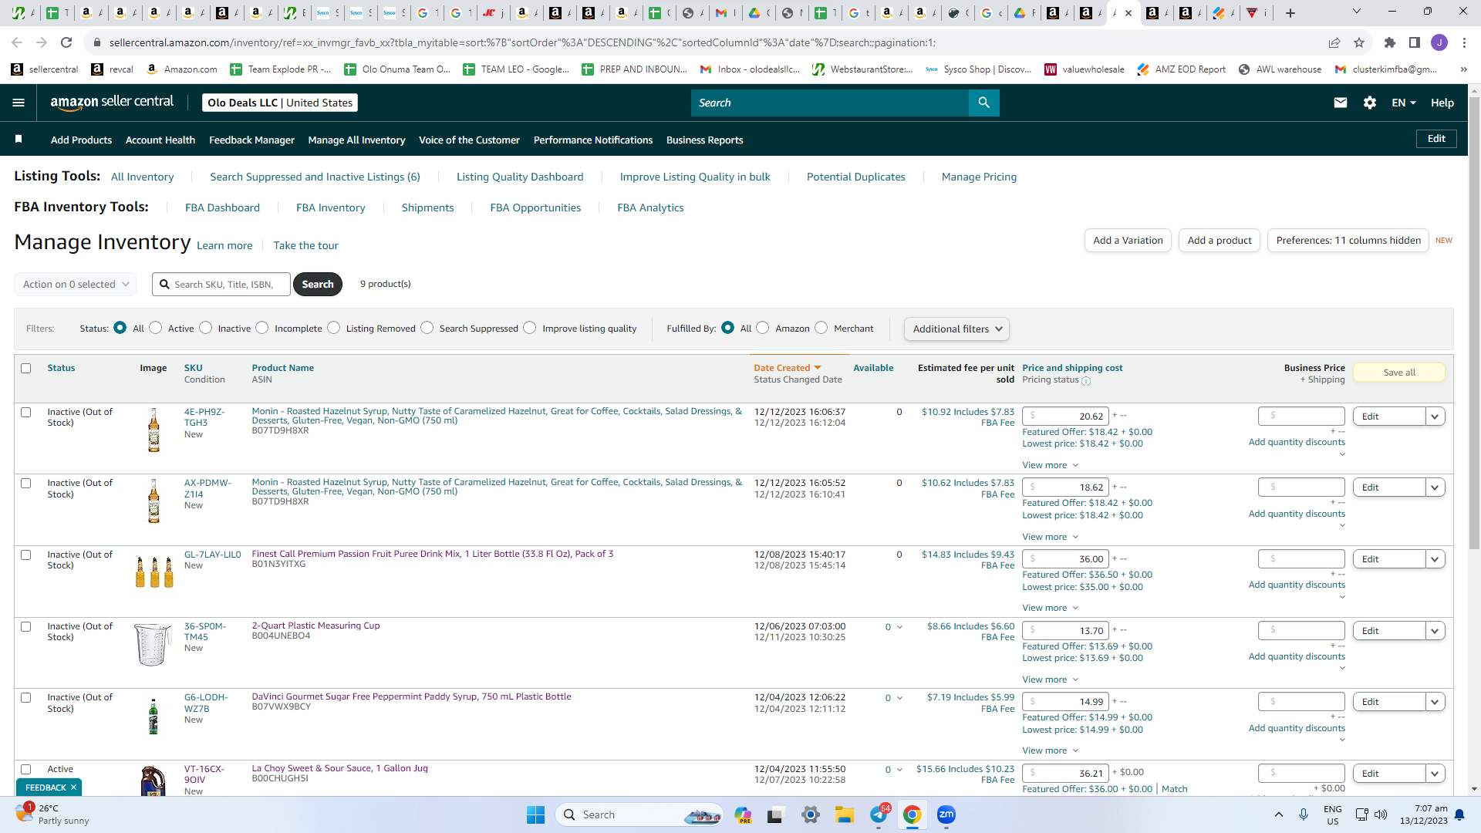Switch to the FBA Shipments tool
Viewport: 1481px width, 833px height.
coord(427,207)
